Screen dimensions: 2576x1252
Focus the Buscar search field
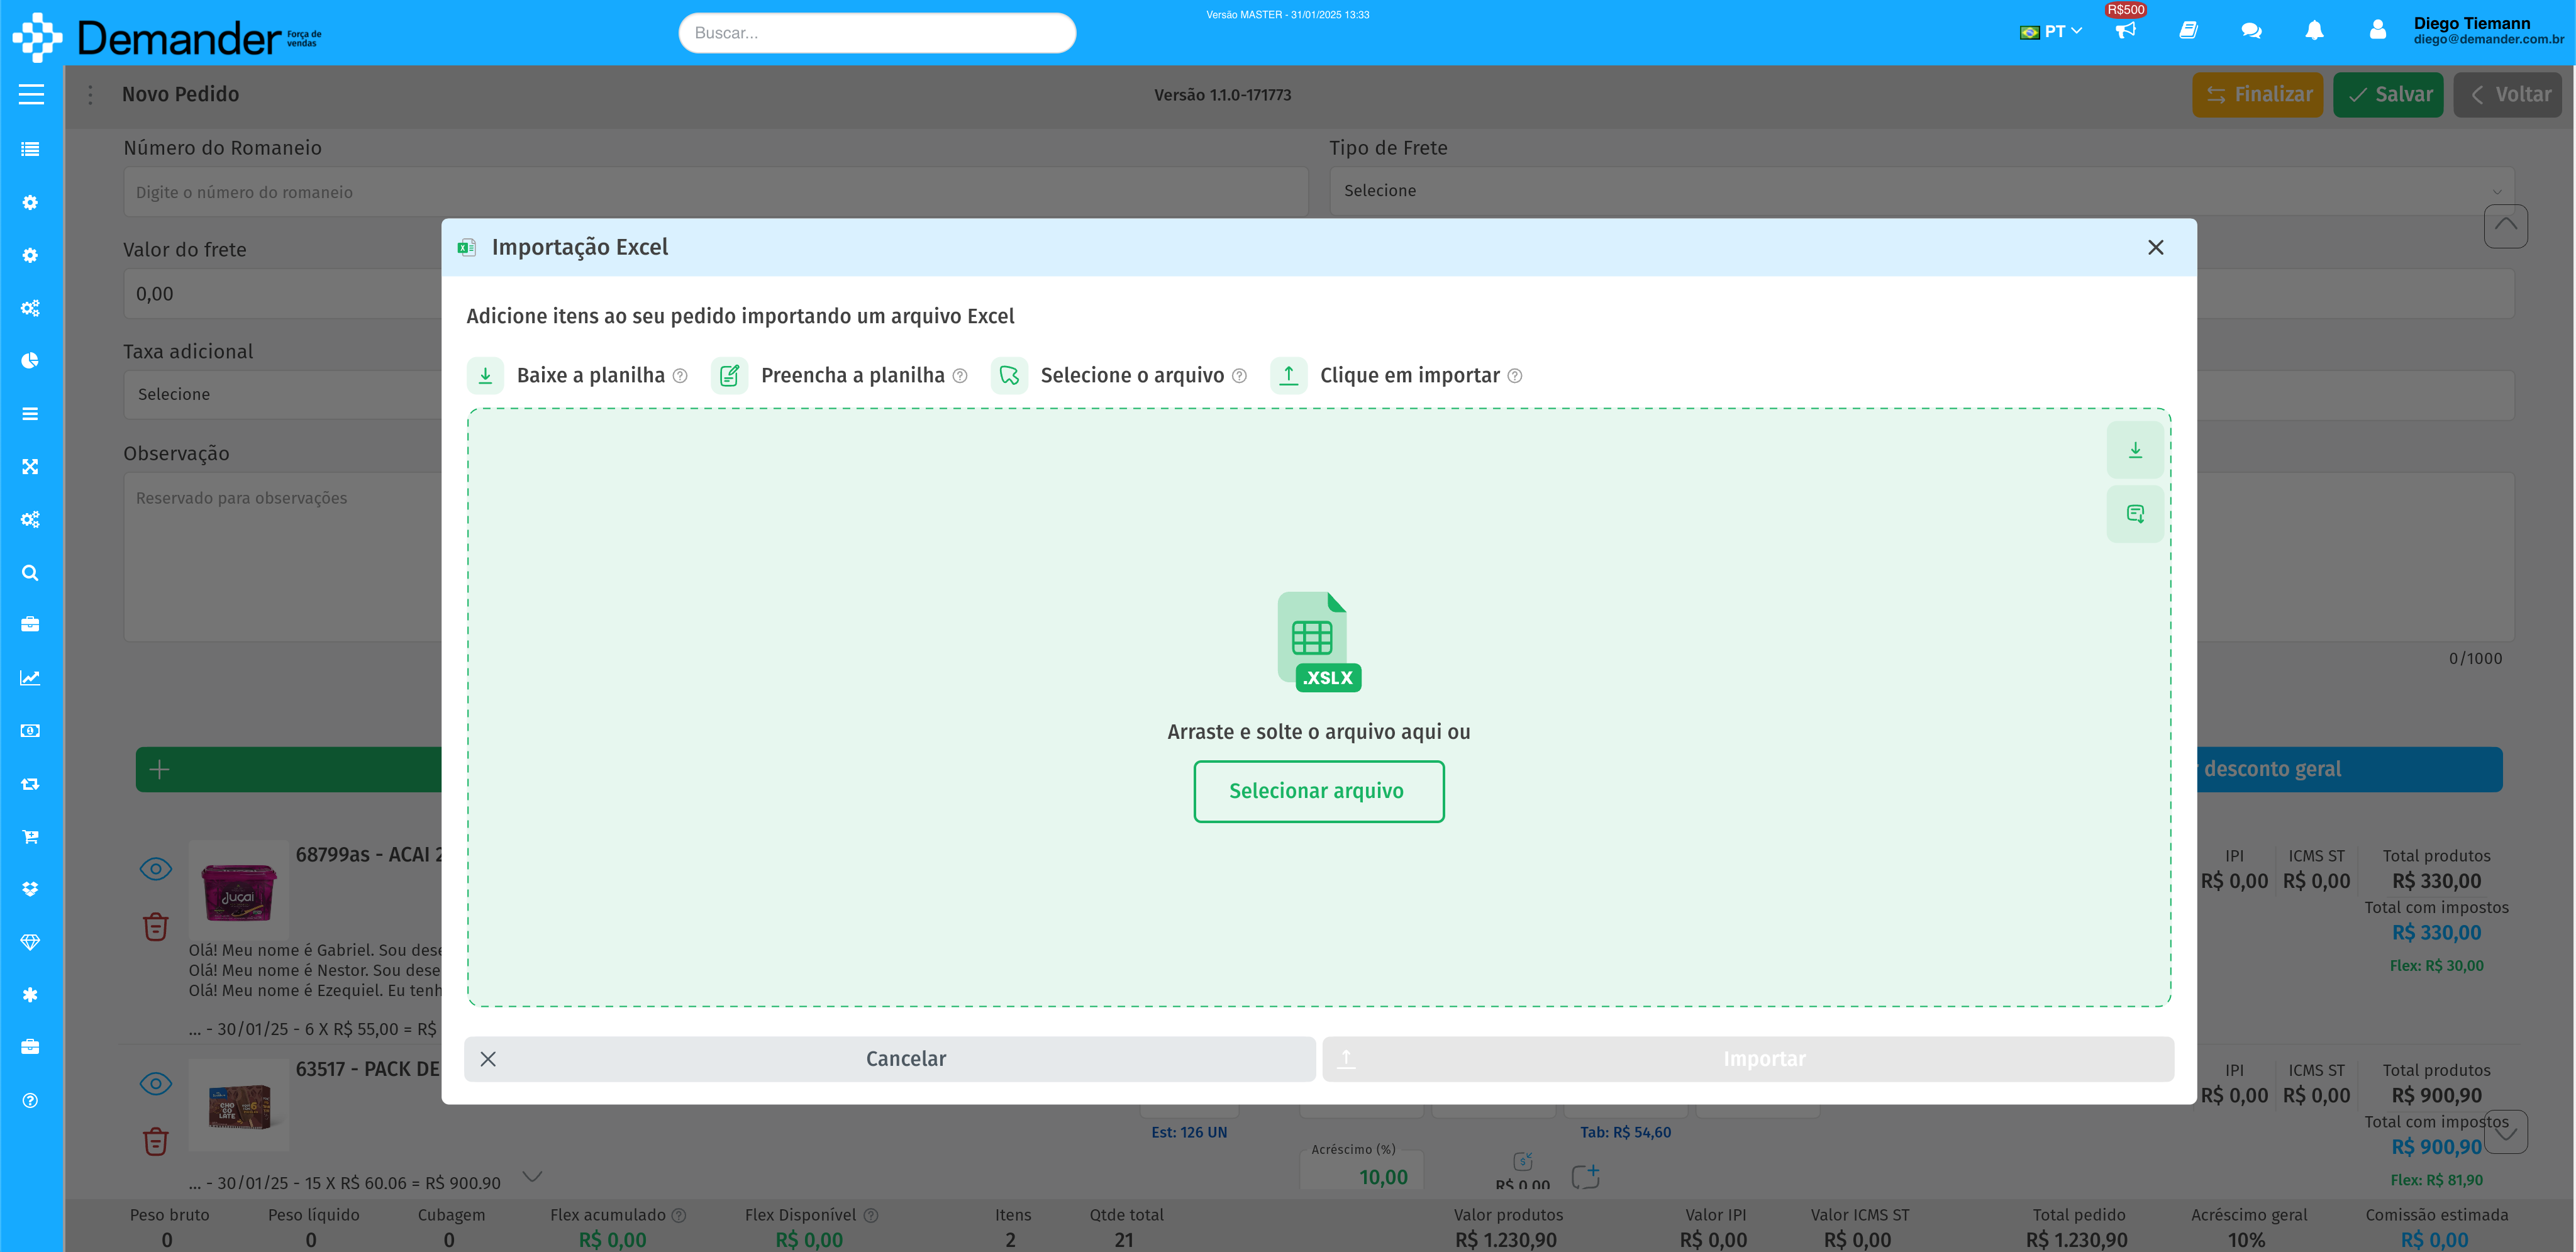point(877,33)
